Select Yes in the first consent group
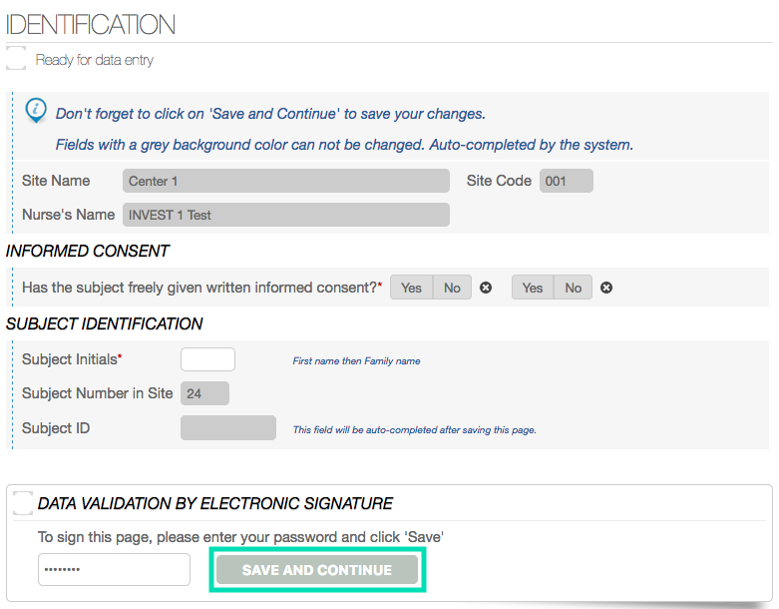The height and width of the screenshot is (609, 779). point(411,288)
